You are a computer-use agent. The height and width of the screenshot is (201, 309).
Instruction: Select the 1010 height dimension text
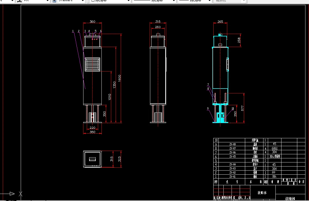(x=110, y=97)
